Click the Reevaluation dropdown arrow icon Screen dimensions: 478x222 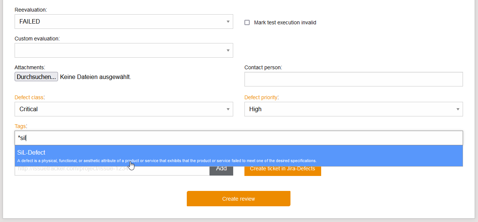(228, 21)
